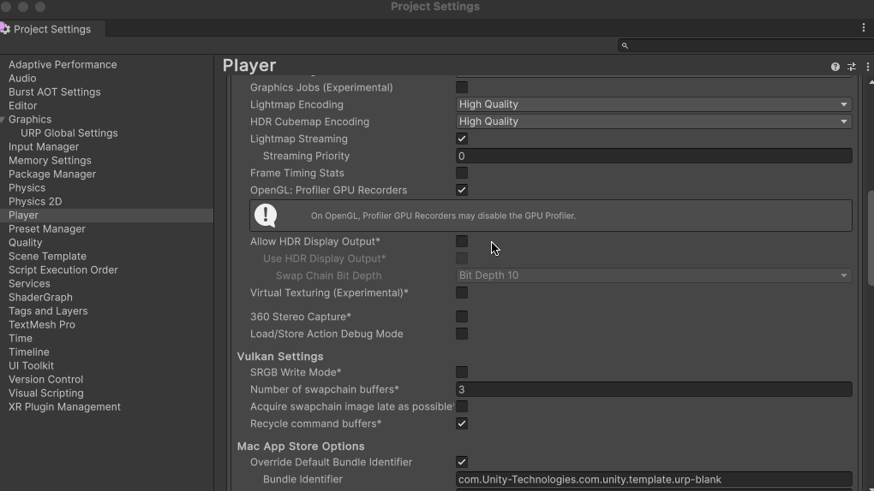874x491 pixels.
Task: Select the Graphics settings category
Action: tap(30, 119)
